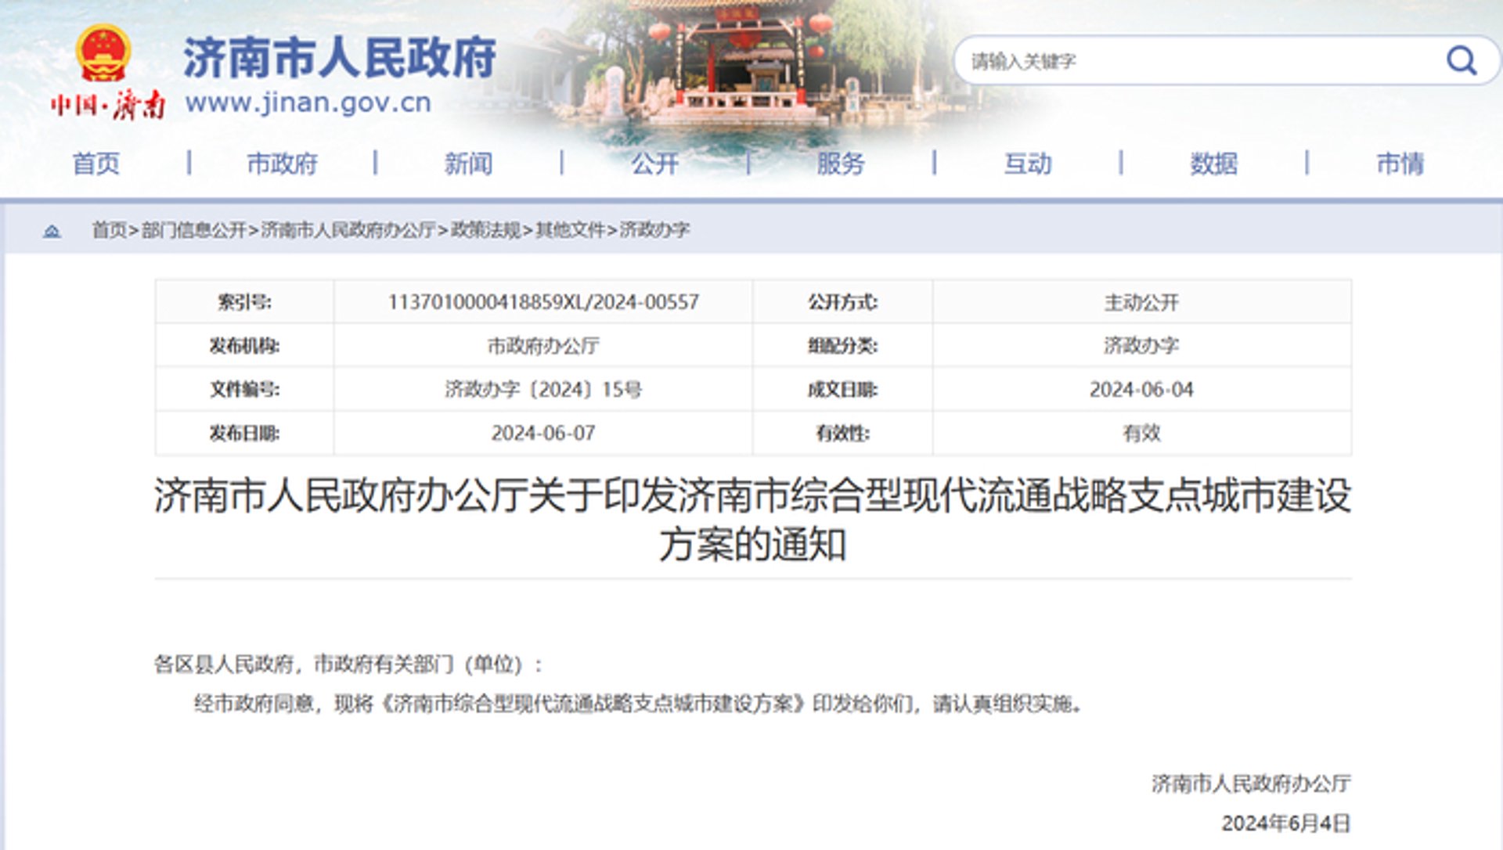This screenshot has height=850, width=1503.
Task: Open 其他文件 breadcrumb link
Action: click(x=570, y=230)
